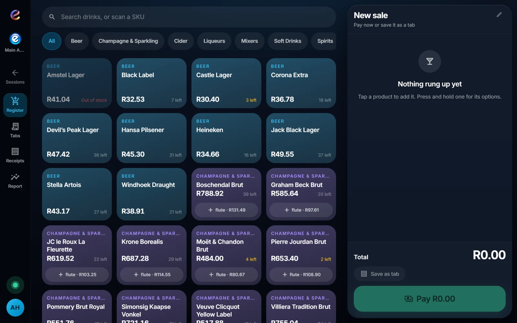This screenshot has width=517, height=323.
Task: Add Black Label beer to sale
Action: click(x=152, y=83)
